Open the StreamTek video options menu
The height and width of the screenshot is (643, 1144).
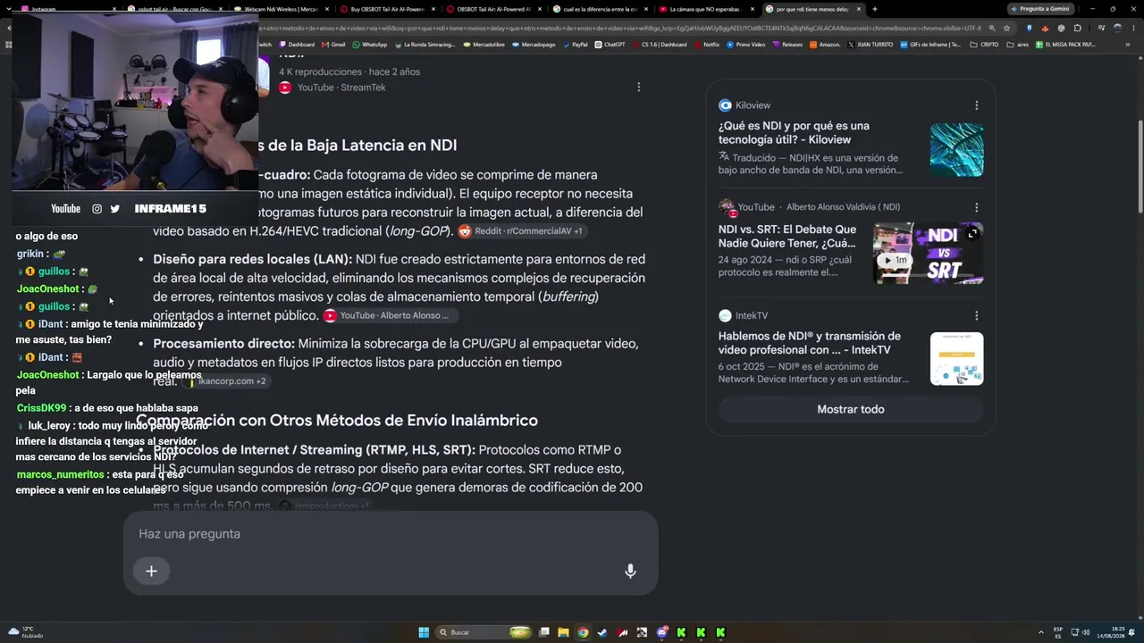click(x=638, y=88)
